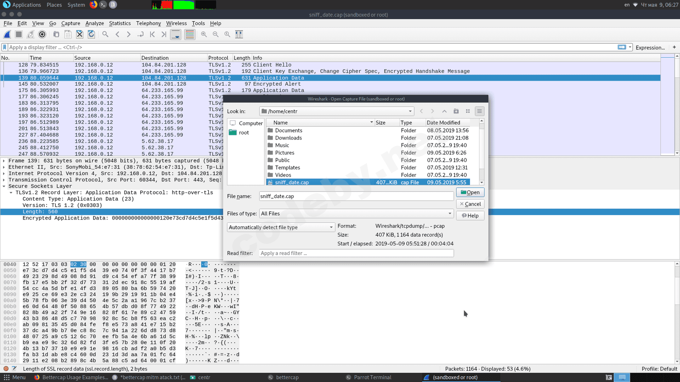Image resolution: width=680 pixels, height=382 pixels.
Task: Open capture options gear icon
Action: pos(42,34)
